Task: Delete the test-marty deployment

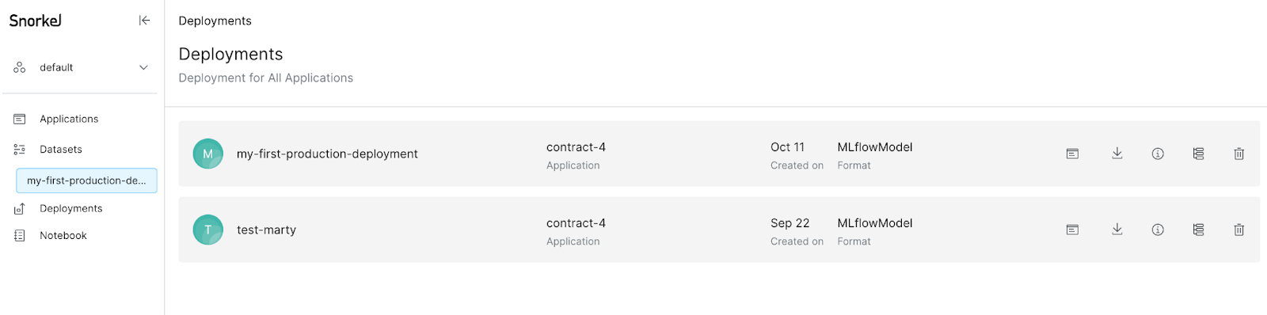Action: (1238, 230)
